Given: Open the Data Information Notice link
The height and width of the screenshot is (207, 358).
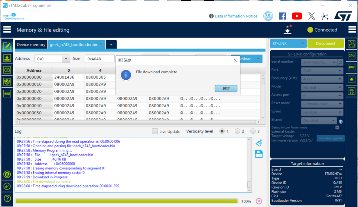Looking at the screenshot, I should (x=236, y=16).
